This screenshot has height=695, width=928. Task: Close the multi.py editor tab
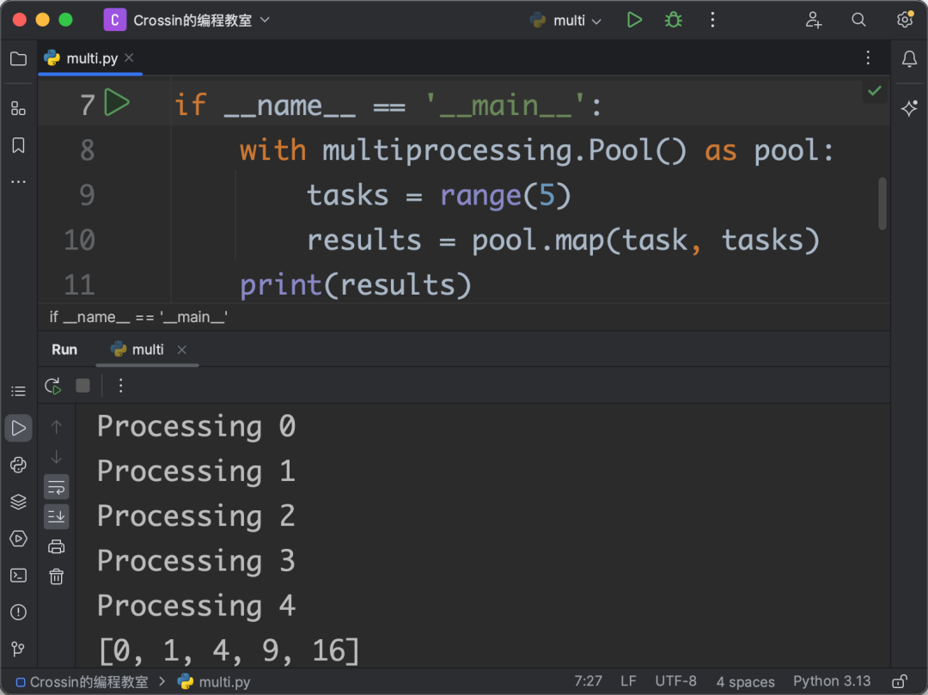(x=130, y=58)
